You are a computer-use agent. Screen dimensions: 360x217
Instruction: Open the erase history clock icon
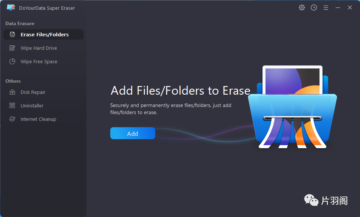[x=314, y=7]
